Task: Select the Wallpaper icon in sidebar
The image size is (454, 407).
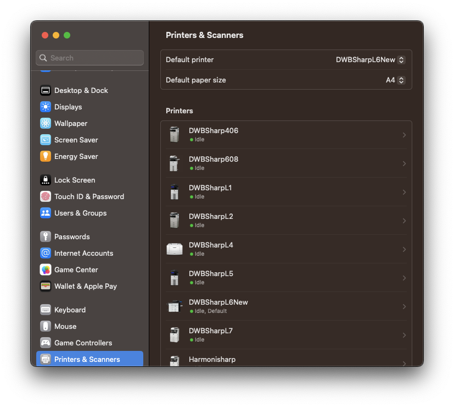Action: (x=46, y=123)
